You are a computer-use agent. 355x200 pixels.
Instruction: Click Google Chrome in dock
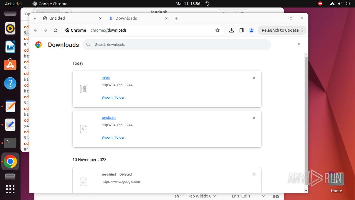10,161
